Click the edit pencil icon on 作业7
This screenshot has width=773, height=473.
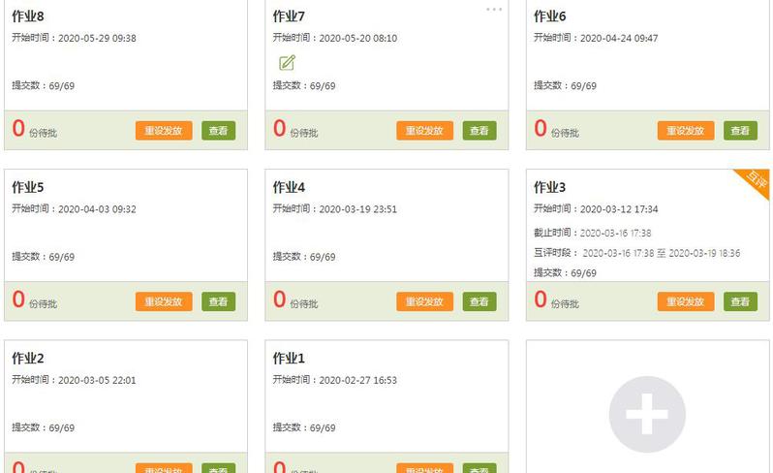pos(287,63)
